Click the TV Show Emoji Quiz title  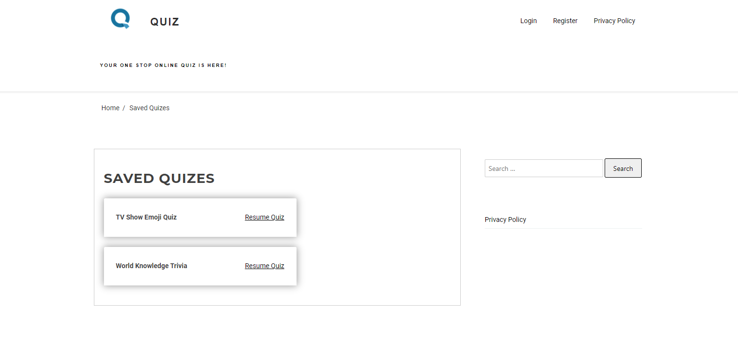pos(146,217)
